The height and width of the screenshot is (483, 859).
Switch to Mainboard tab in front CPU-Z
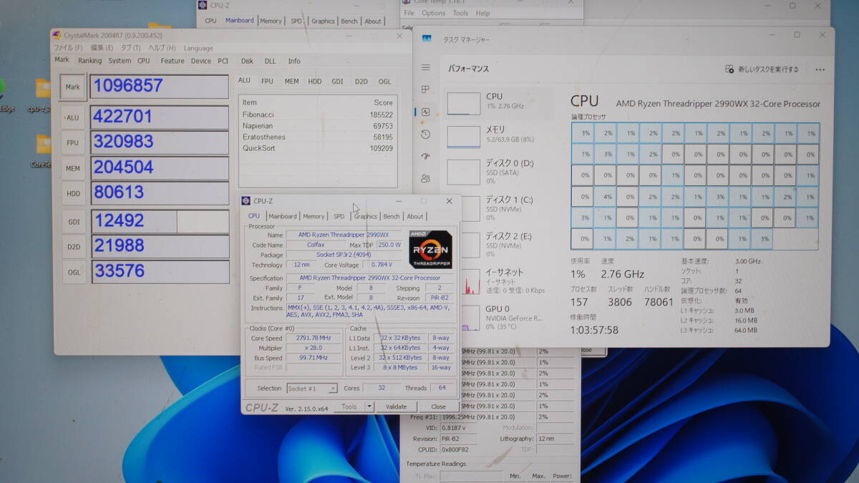coord(283,216)
